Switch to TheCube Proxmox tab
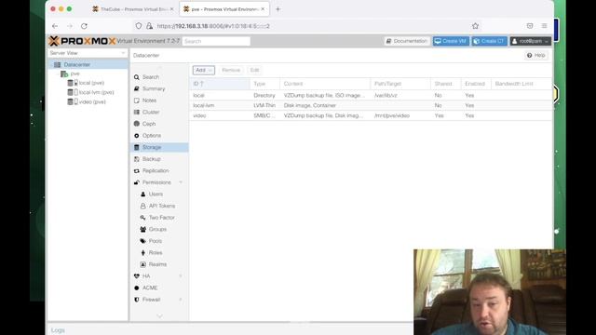The image size is (596, 335). click(x=133, y=9)
